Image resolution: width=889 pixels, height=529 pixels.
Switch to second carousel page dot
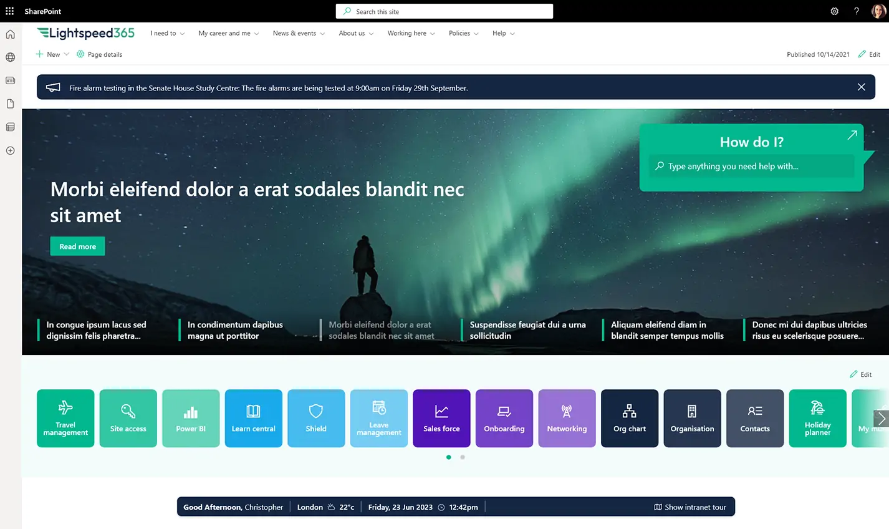(463, 457)
